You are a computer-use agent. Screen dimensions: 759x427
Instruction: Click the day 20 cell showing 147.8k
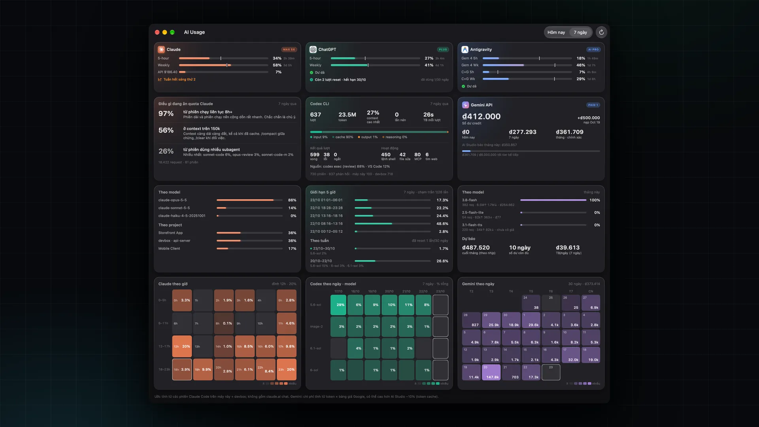coord(491,372)
